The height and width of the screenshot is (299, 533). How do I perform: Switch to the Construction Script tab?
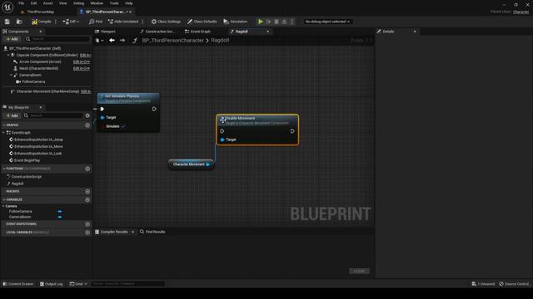157,32
